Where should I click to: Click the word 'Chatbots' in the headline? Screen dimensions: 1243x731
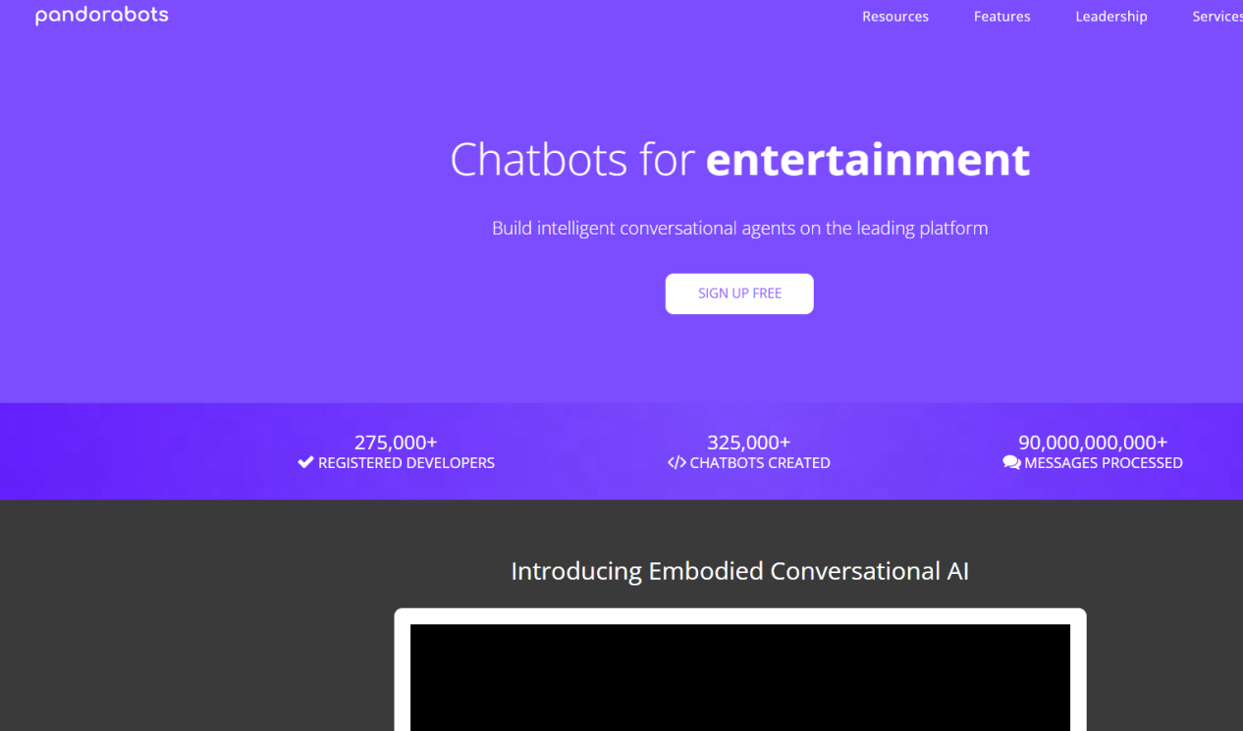(x=538, y=160)
